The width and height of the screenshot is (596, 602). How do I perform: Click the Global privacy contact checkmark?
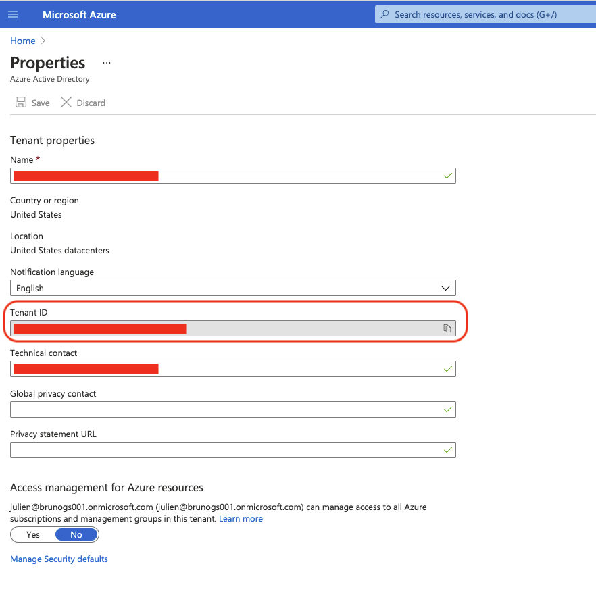[x=448, y=409]
